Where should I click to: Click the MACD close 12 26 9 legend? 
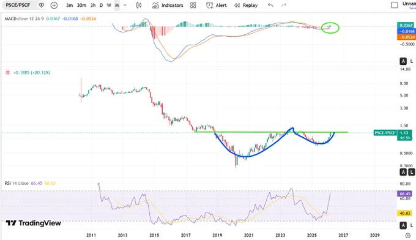[x=24, y=18]
